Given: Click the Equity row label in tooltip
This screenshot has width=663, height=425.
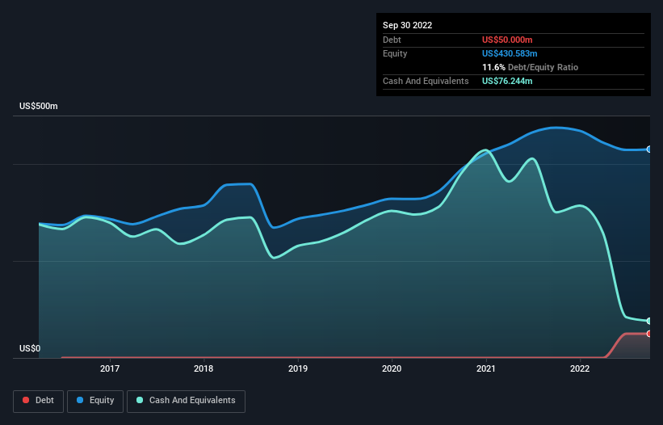Looking at the screenshot, I should 395,53.
